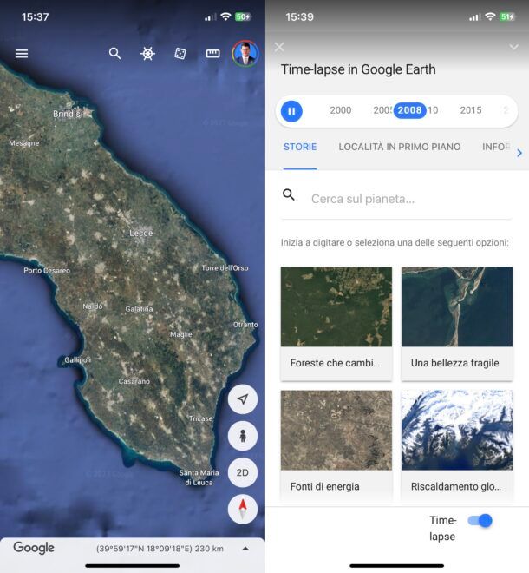The height and width of the screenshot is (573, 529).
Task: Open Una bellezza fragile story thumbnail
Action: [457, 306]
